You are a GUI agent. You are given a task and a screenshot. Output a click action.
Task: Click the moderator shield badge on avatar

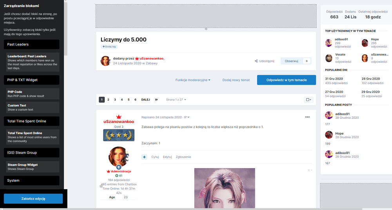click(119, 167)
